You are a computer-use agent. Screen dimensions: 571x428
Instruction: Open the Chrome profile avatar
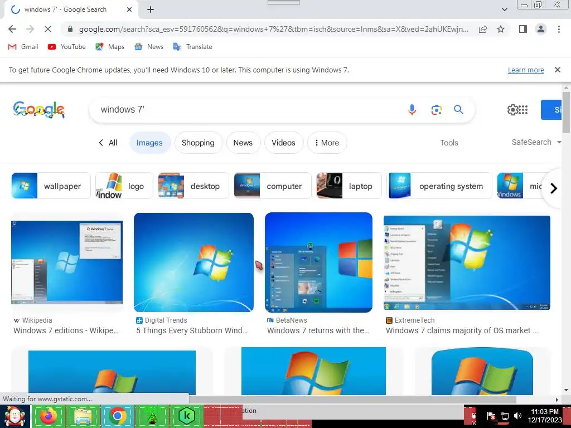pyautogui.click(x=541, y=29)
